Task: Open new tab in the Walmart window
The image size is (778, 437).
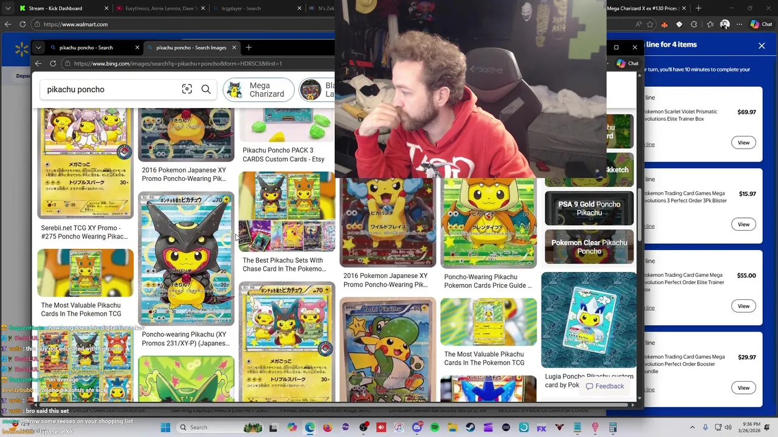Action: pyautogui.click(x=698, y=8)
